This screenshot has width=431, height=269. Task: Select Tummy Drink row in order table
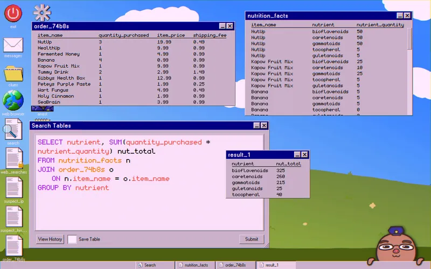coord(133,72)
